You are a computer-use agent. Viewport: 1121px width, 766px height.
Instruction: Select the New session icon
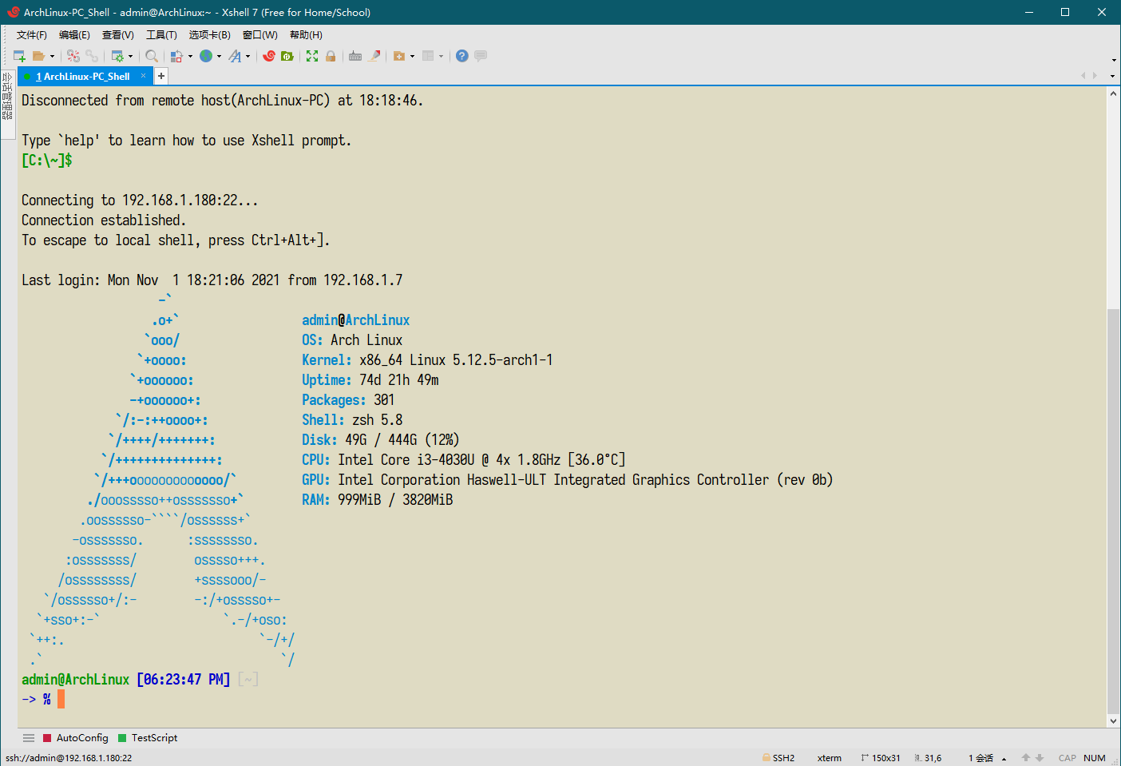[x=18, y=56]
